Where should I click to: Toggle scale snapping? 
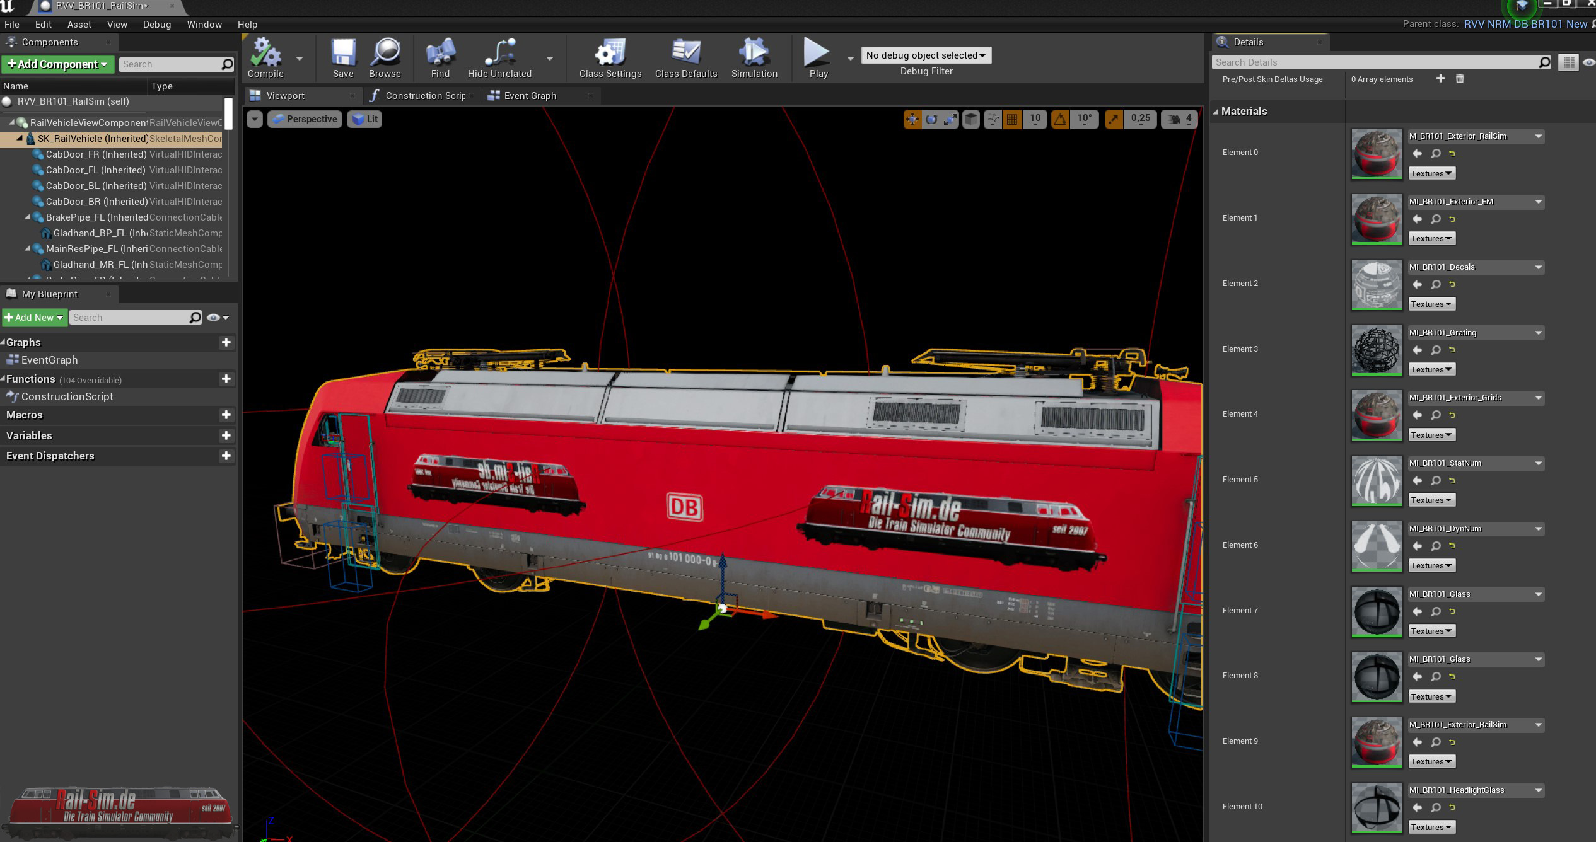(x=1114, y=119)
